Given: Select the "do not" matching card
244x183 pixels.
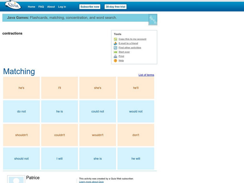Looking at the screenshot, I should (21, 111).
